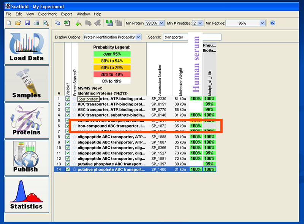Screen dimensions: 304x224
Task: Select row 6 'iron-compound ABC transporter'
Action: coord(135,126)
